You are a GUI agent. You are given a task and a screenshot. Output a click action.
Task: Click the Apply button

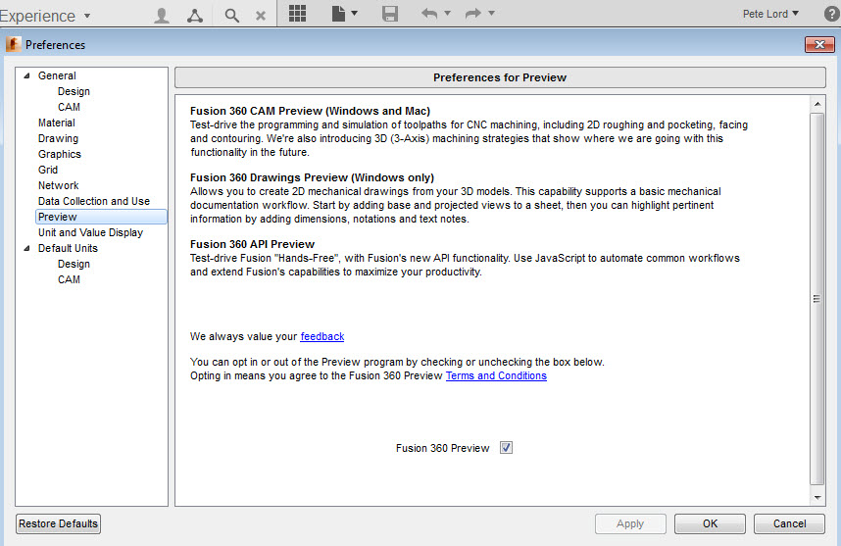point(630,523)
